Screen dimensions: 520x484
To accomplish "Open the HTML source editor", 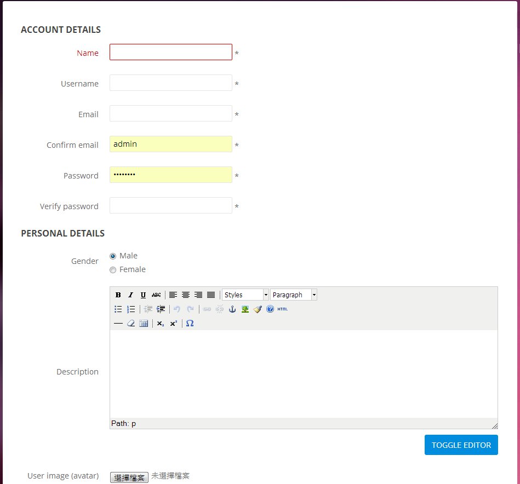I will [282, 309].
